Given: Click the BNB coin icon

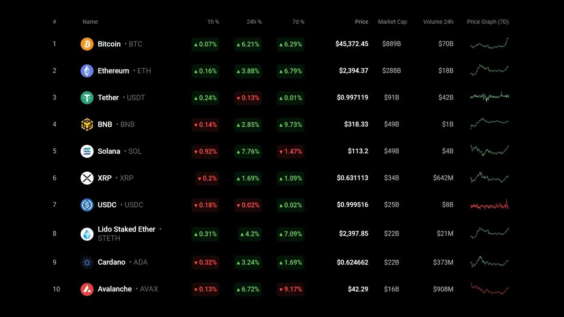Looking at the screenshot, I should [87, 125].
